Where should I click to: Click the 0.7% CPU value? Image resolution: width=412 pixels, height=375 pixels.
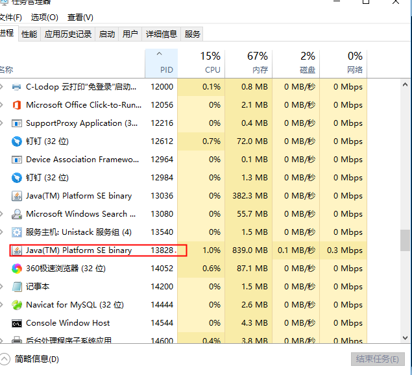point(212,141)
